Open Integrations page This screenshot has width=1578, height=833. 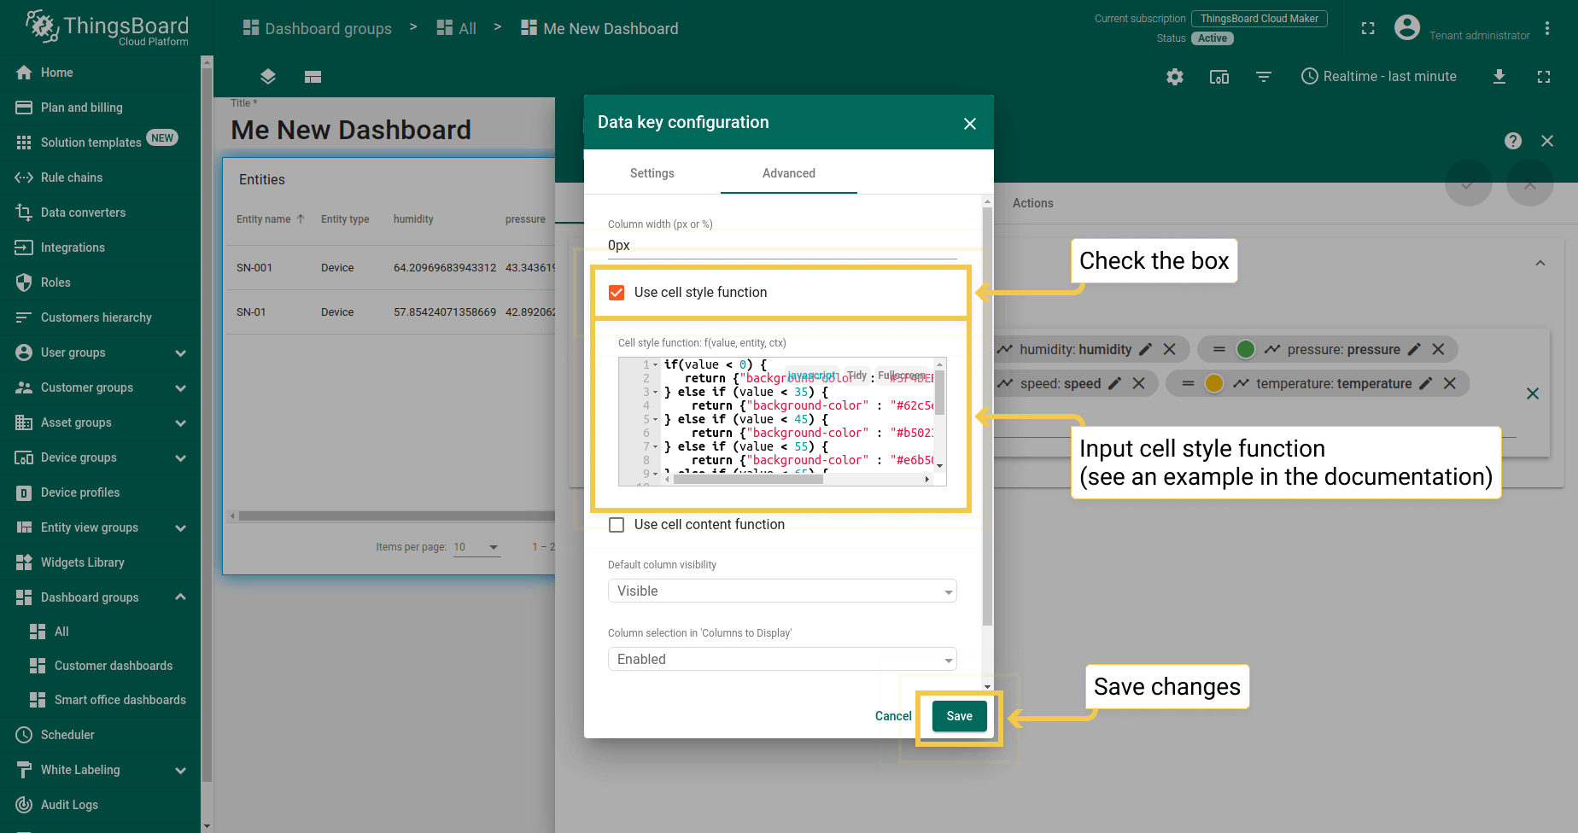pos(100,248)
